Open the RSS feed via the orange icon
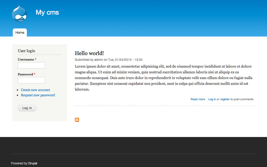 pyautogui.click(x=77, y=120)
